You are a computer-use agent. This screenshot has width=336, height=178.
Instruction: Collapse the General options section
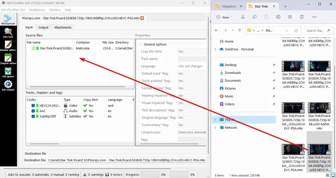point(141,44)
